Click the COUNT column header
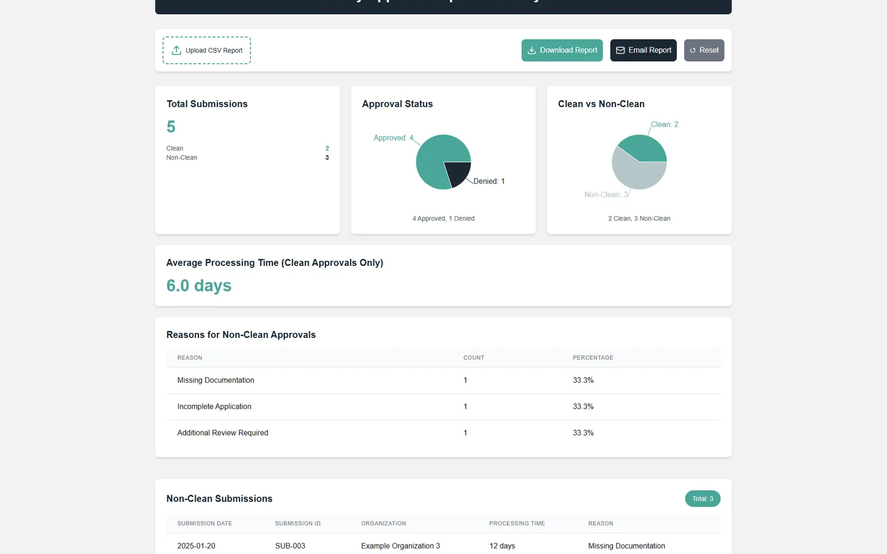This screenshot has height=554, width=887. (474, 358)
